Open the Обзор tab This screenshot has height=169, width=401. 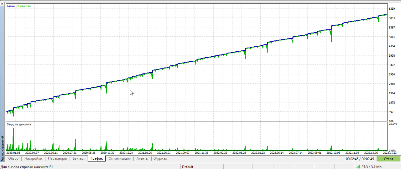point(13,159)
